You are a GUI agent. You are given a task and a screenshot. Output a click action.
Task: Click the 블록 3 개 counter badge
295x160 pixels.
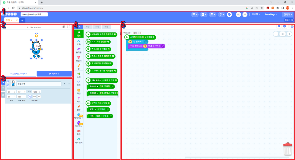pos(288,20)
